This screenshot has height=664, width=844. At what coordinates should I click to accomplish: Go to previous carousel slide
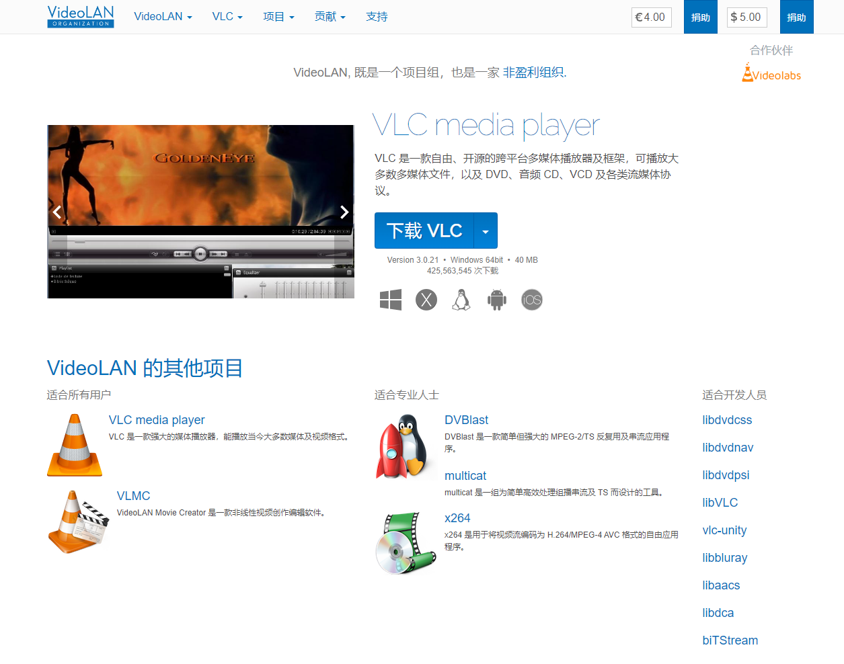(57, 212)
